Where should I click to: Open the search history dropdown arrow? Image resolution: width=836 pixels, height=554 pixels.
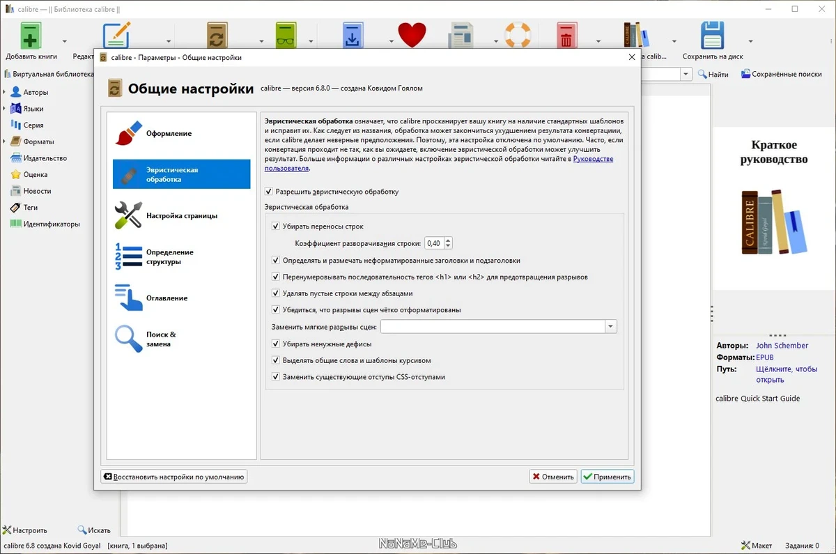pos(686,74)
